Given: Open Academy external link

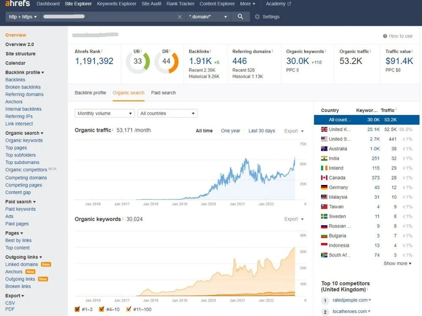Looking at the screenshot, I should [x=278, y=4].
